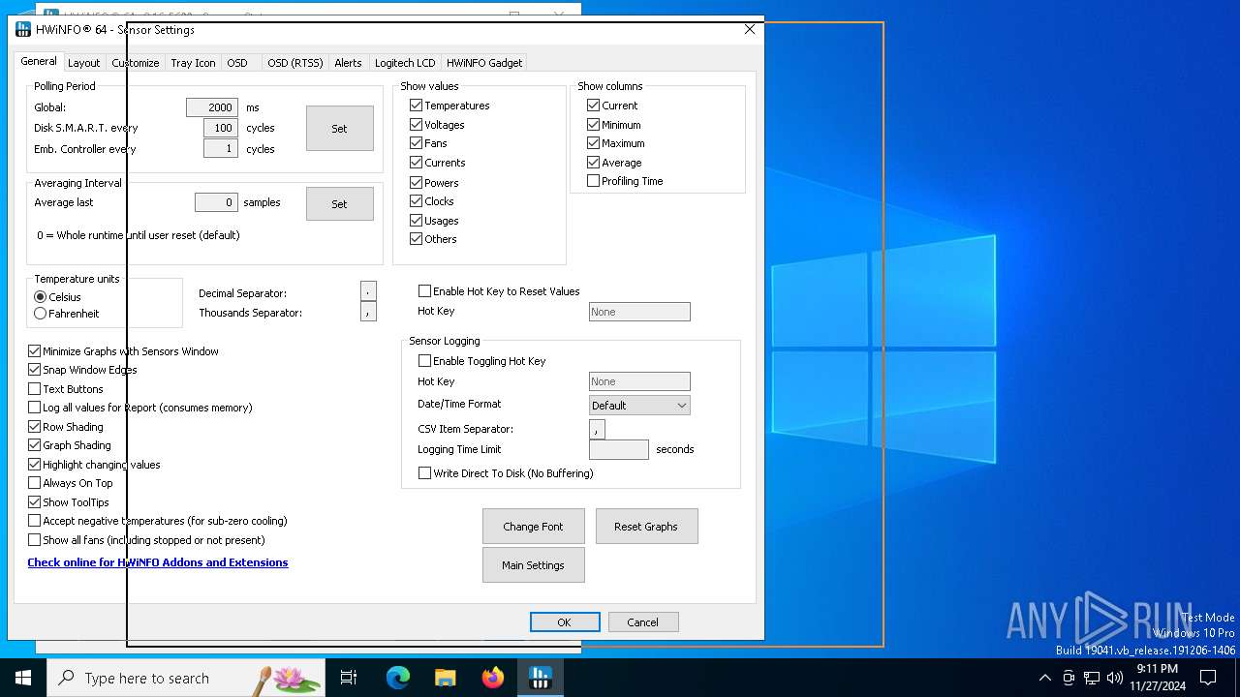The height and width of the screenshot is (697, 1240).
Task: Open Main Settings
Action: point(533,565)
